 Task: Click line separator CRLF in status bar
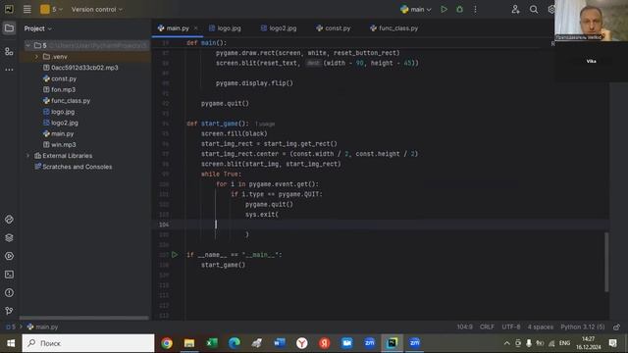(x=487, y=327)
